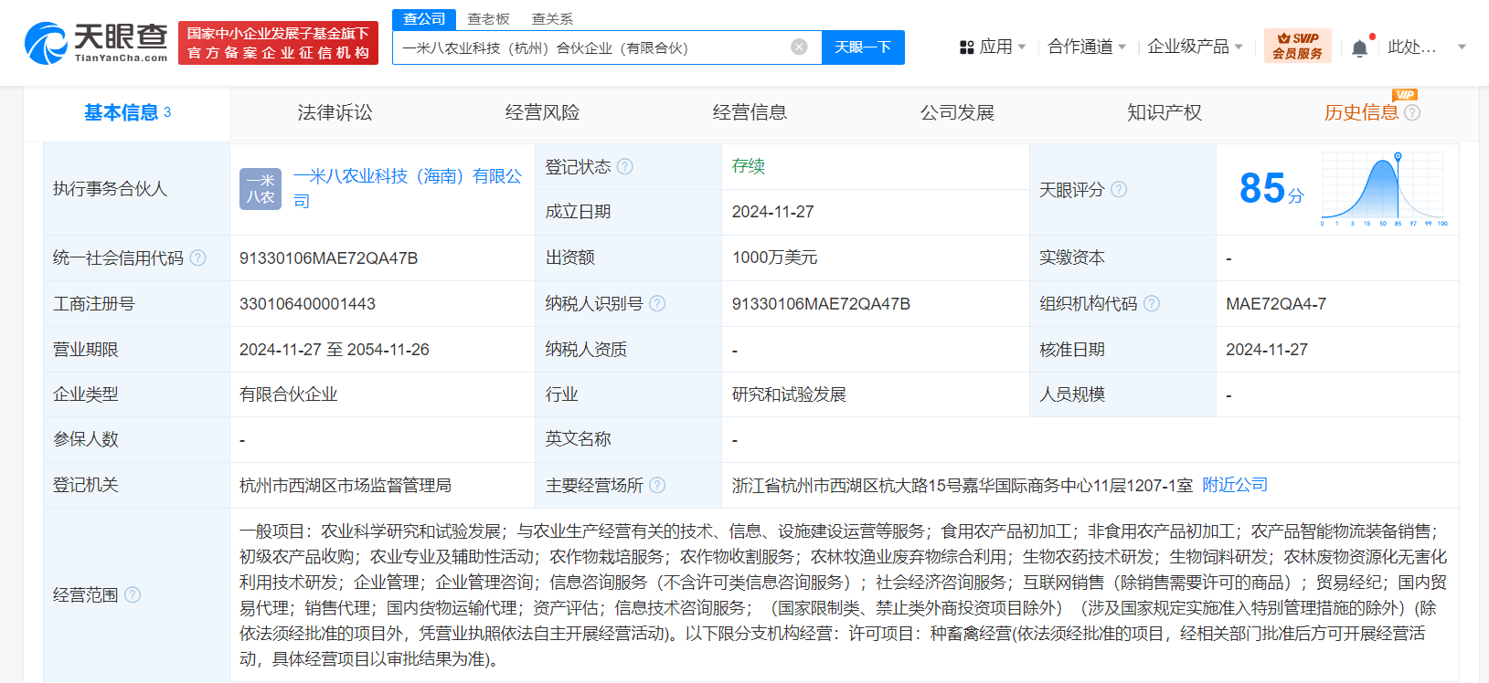Click the 纳税人资质 label
Image resolution: width=1489 pixels, height=683 pixels.
click(x=586, y=350)
